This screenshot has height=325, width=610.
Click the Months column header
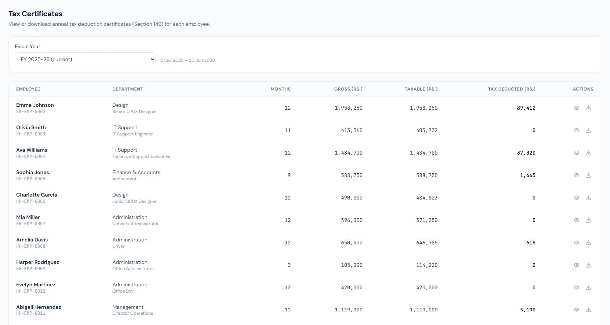point(281,89)
